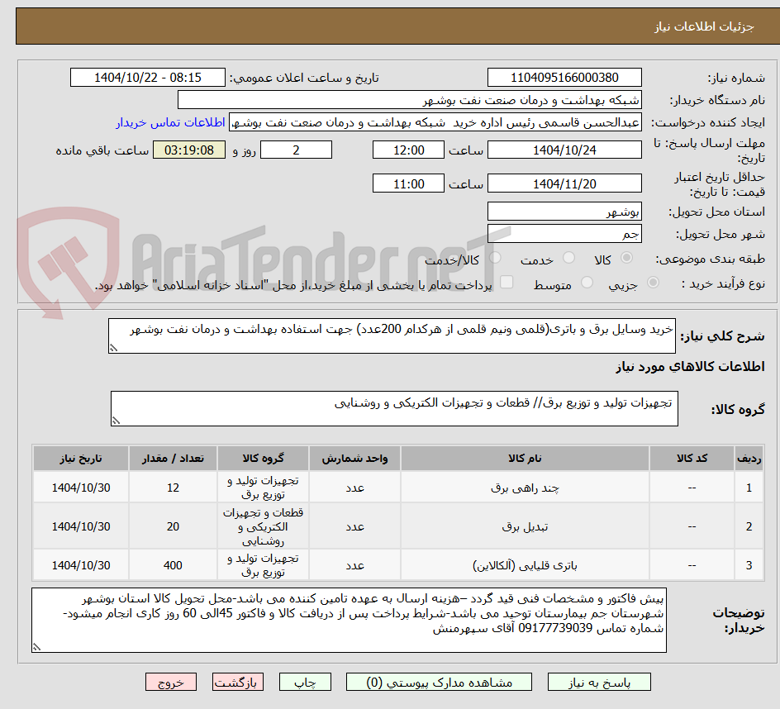Image resolution: width=780 pixels, height=709 pixels.
Task: Open اطلاعات تماس خریدار link
Action: (170, 122)
